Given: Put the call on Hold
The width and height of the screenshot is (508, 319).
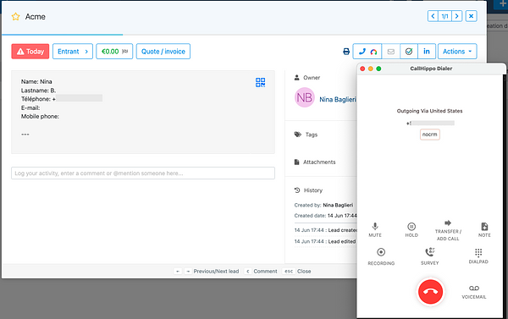Looking at the screenshot, I should pyautogui.click(x=411, y=229).
